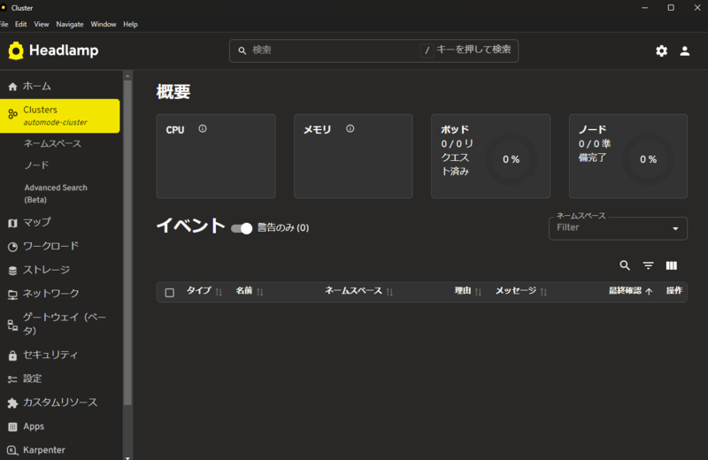
Task: Click the CPU info icon
Action: [203, 128]
